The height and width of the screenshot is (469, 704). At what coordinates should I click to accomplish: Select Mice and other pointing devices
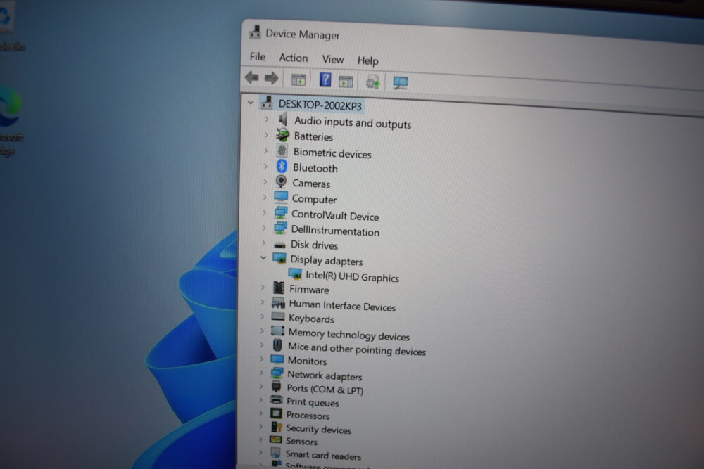point(356,349)
